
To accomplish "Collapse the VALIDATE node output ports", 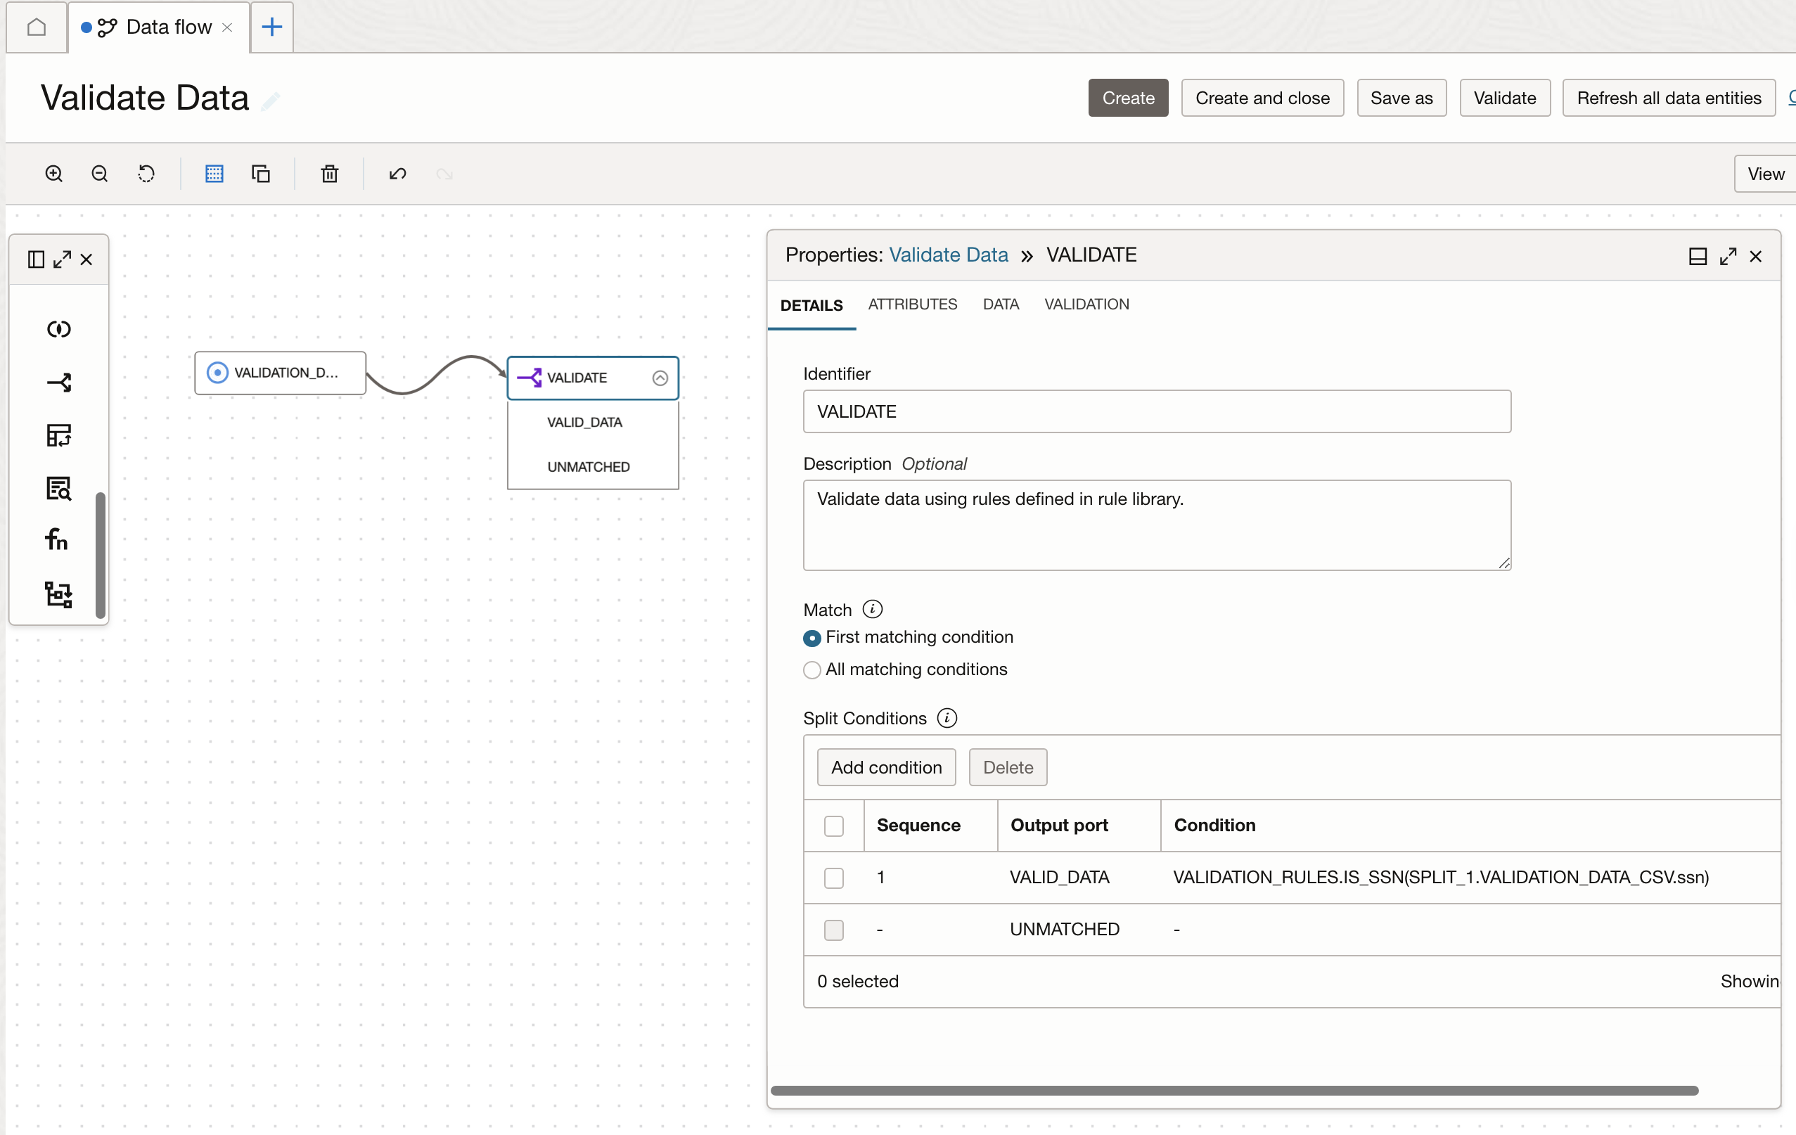I will click(x=660, y=378).
